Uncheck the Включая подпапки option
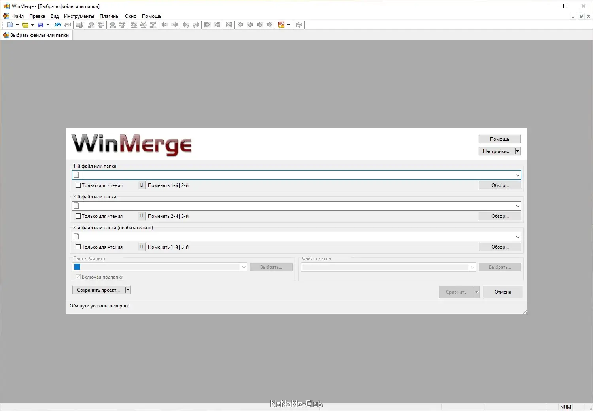 pyautogui.click(x=78, y=277)
